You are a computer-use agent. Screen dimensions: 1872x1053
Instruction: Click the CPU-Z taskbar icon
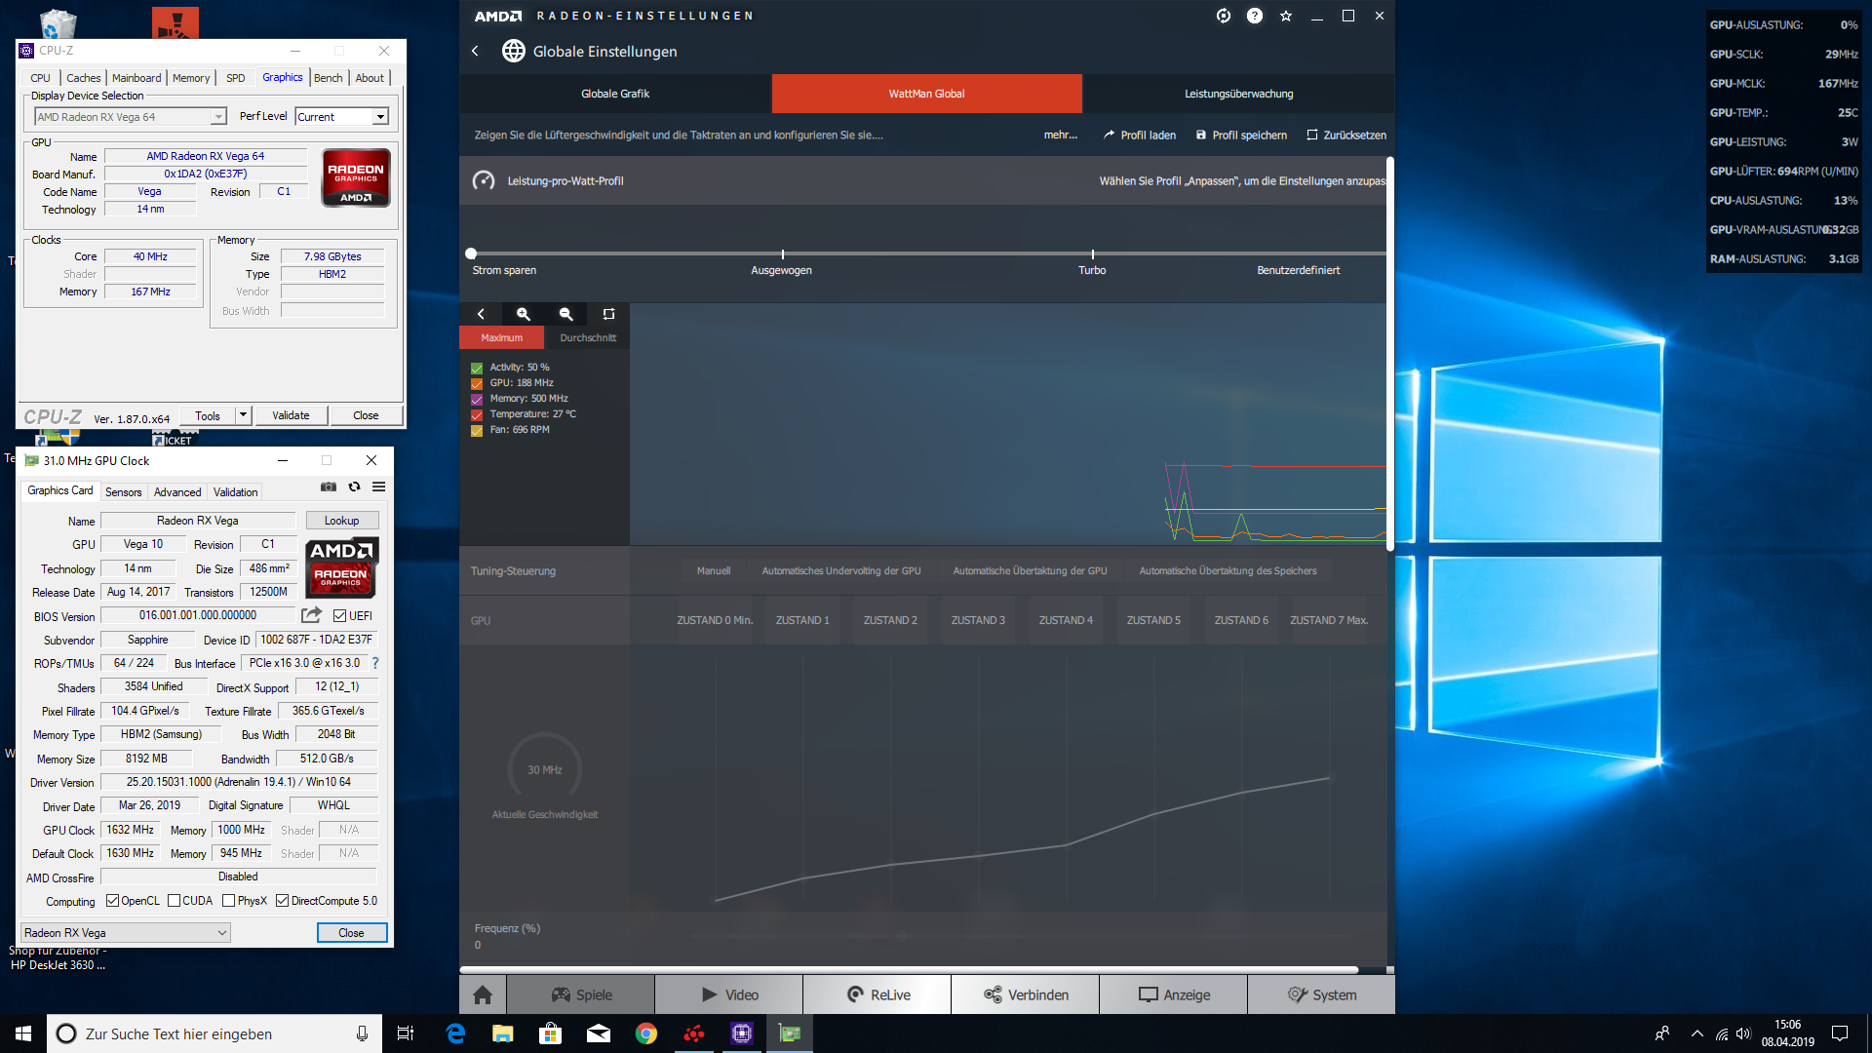(742, 1033)
